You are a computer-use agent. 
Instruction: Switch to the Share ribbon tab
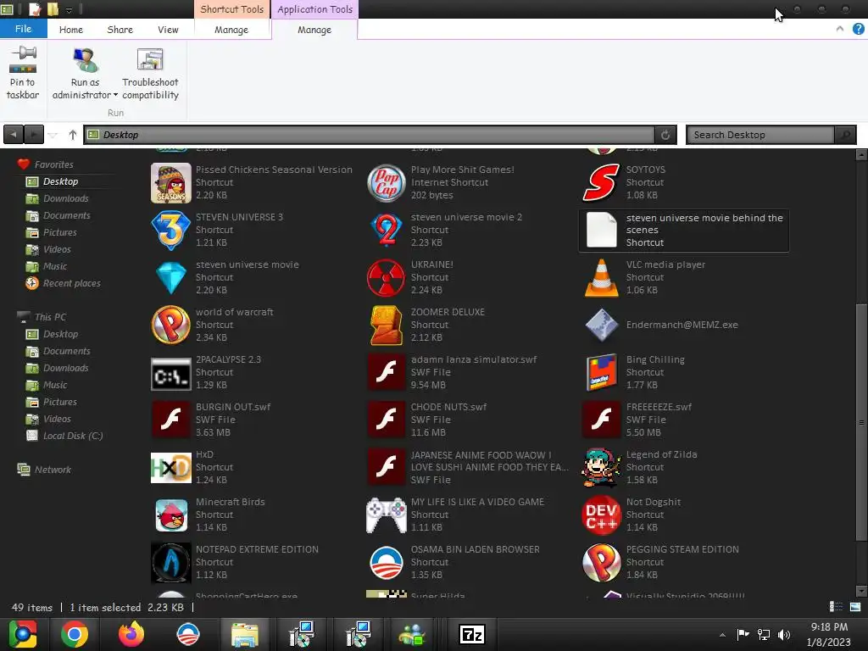[120, 30]
